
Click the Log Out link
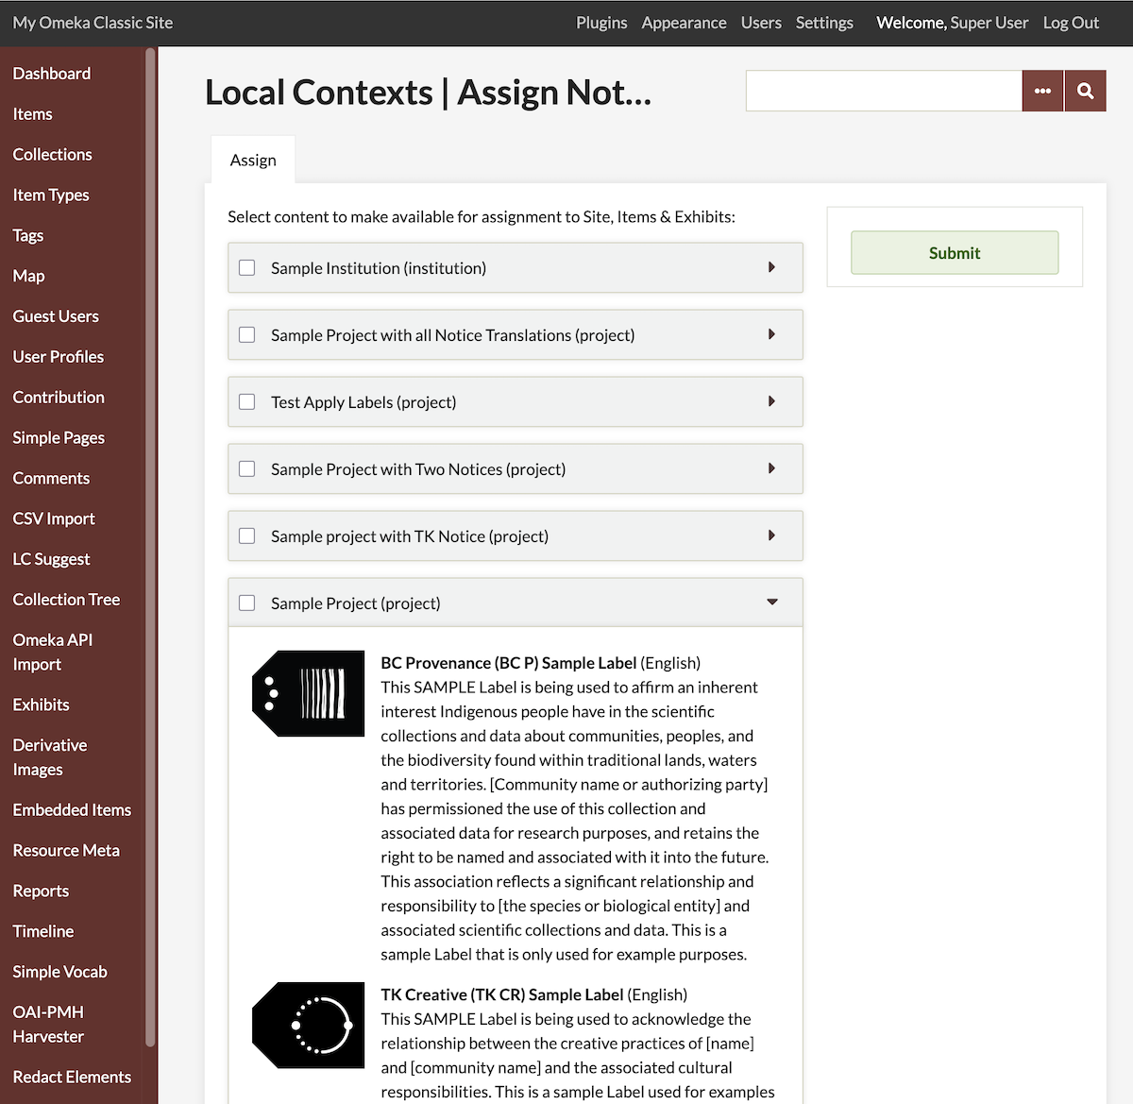[1071, 23]
